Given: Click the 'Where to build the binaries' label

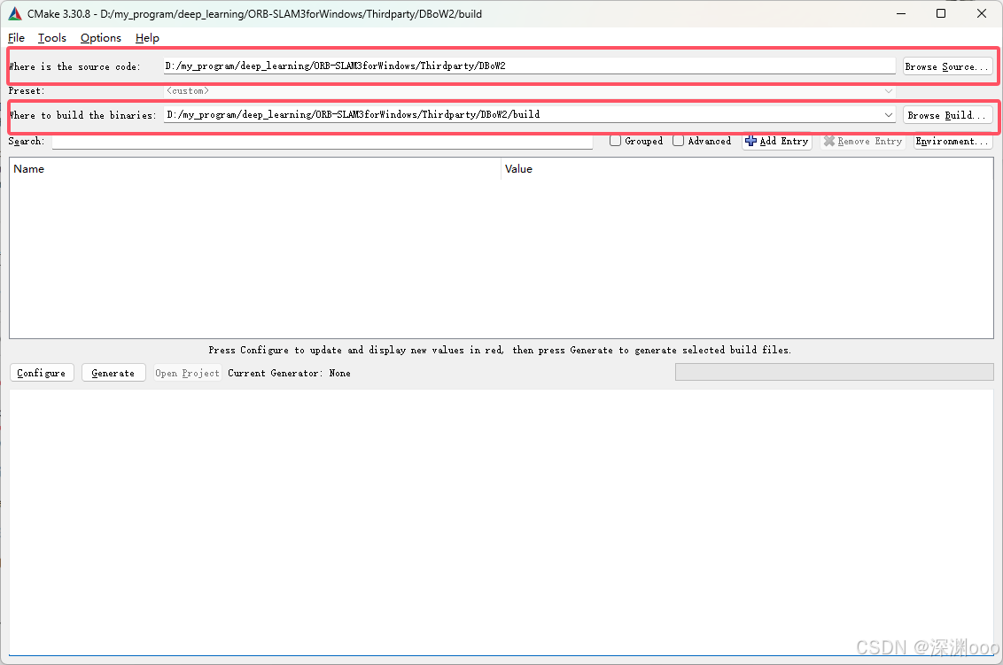Looking at the screenshot, I should click(x=82, y=115).
